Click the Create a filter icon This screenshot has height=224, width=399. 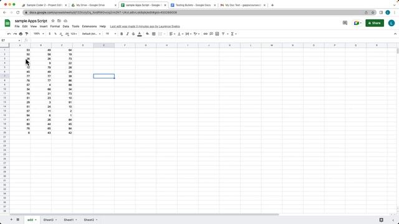[x=223, y=34]
